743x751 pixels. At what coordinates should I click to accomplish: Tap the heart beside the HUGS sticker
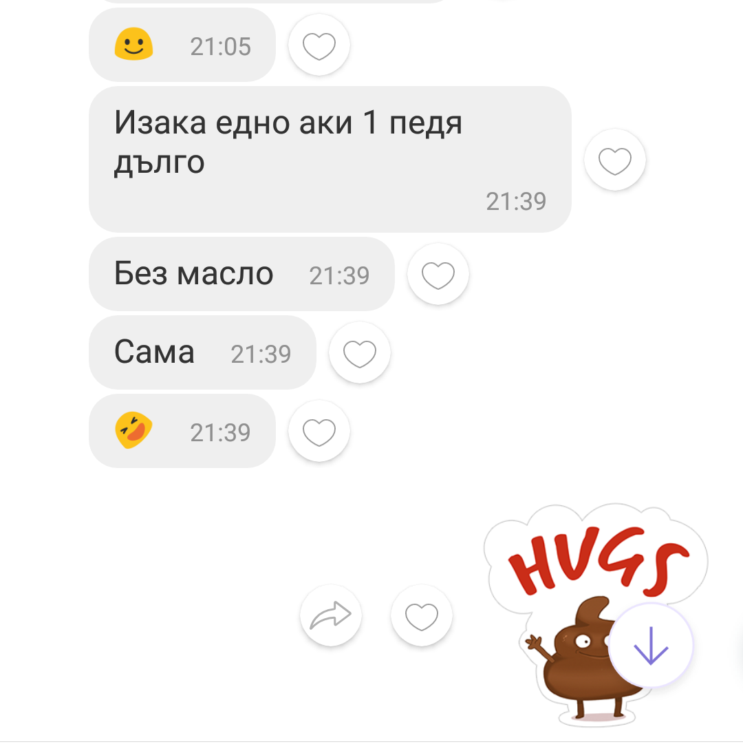[x=421, y=615]
